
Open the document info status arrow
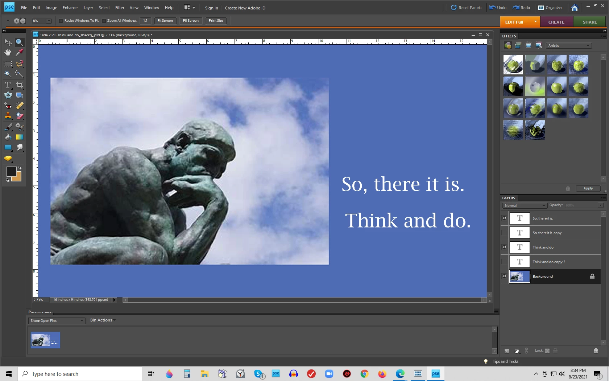point(114,300)
